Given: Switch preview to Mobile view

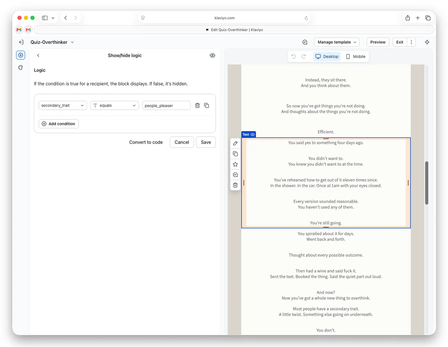Looking at the screenshot, I should pos(356,56).
